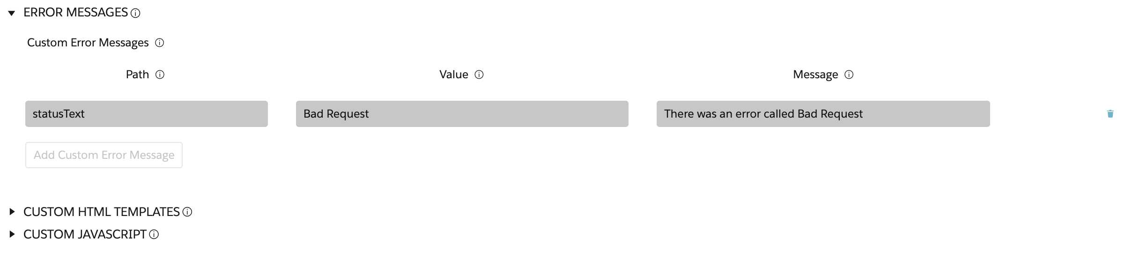The width and height of the screenshot is (1140, 253).
Task: Click the Value column info icon
Action: tap(479, 75)
